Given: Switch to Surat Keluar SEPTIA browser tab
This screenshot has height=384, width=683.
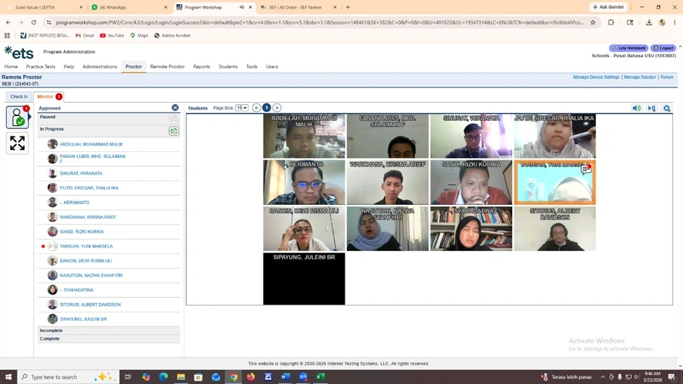Looking at the screenshot, I should (43, 8).
